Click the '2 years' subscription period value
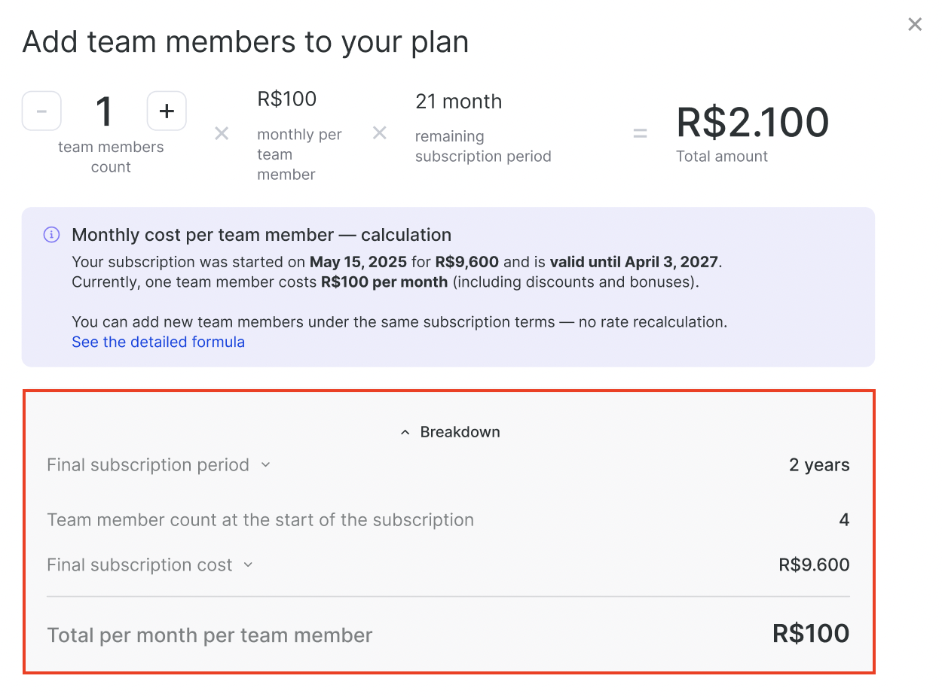Viewport: 942px width, 697px height. [x=819, y=465]
